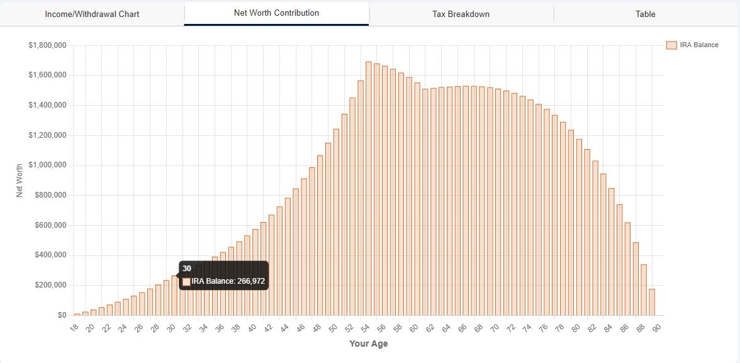Click the bar above age 80

579,227
